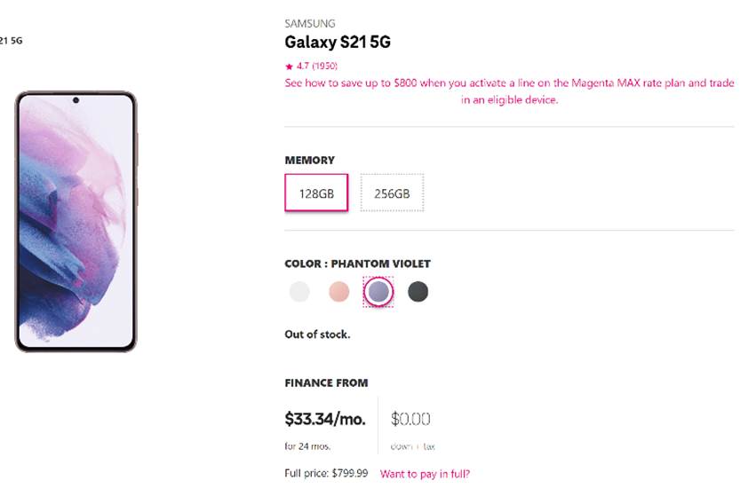Click the pink star rating icon
This screenshot has height=496, width=756.
click(289, 67)
